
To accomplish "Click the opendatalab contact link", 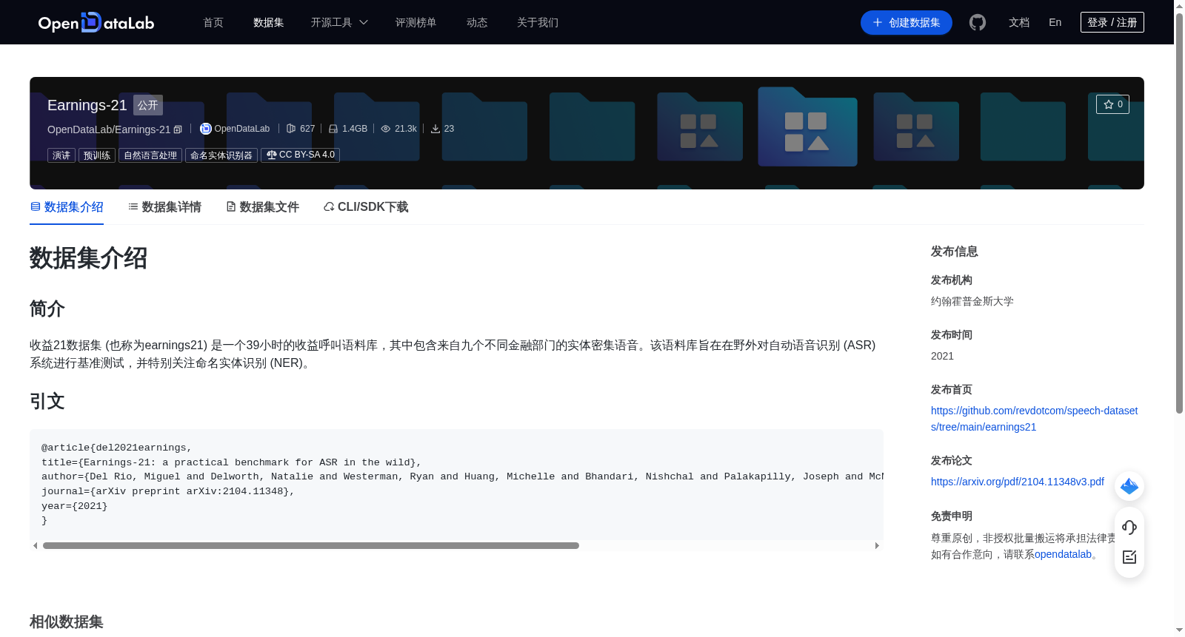I will tap(1063, 554).
